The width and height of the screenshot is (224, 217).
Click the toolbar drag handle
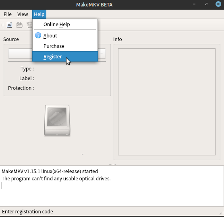pos(2,25)
